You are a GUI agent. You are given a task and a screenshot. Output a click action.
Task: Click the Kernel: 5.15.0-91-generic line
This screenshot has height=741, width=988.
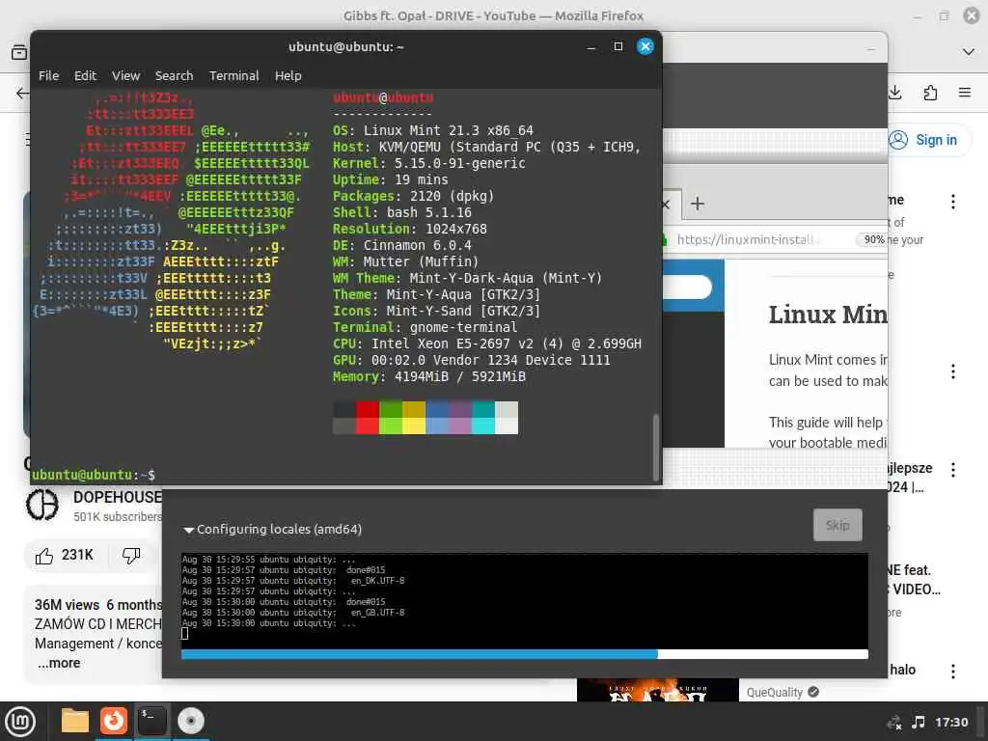[429, 163]
